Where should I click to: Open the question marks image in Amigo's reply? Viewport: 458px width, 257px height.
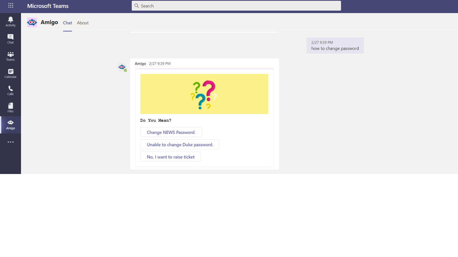(x=204, y=94)
